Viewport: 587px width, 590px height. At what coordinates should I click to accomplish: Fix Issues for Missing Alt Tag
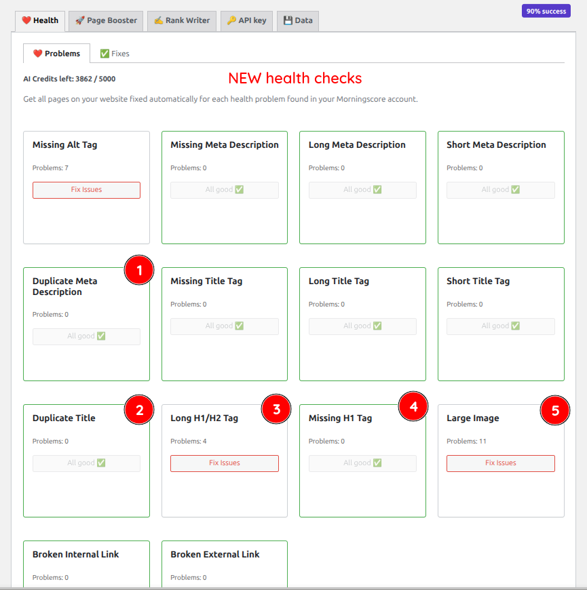(x=86, y=190)
